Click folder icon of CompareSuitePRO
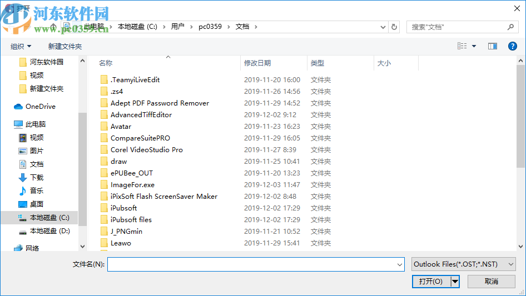The width and height of the screenshot is (526, 296). pyautogui.click(x=105, y=138)
